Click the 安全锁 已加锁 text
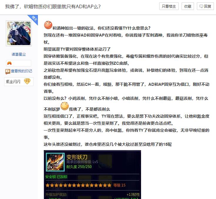Screen dimensions: 216x199 pos(56,177)
